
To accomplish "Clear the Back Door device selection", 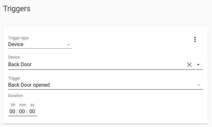I will coord(189,65).
